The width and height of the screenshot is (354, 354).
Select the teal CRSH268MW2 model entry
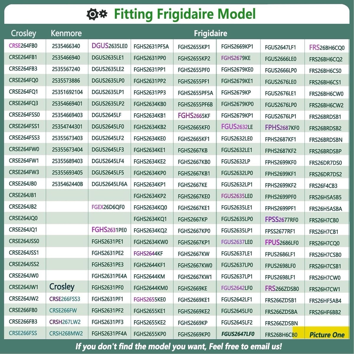tap(66, 333)
